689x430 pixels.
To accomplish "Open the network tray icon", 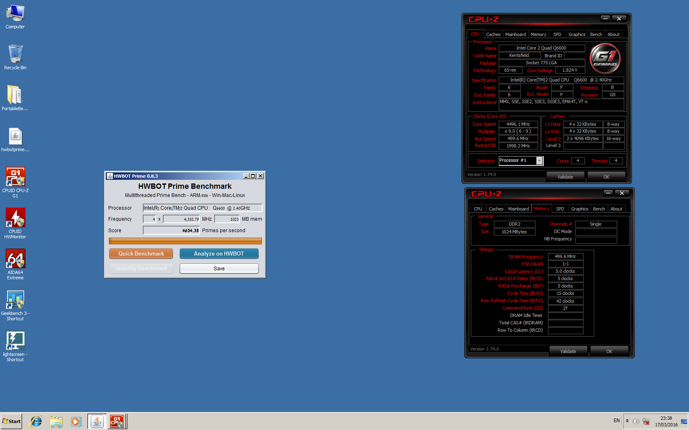I will [646, 421].
